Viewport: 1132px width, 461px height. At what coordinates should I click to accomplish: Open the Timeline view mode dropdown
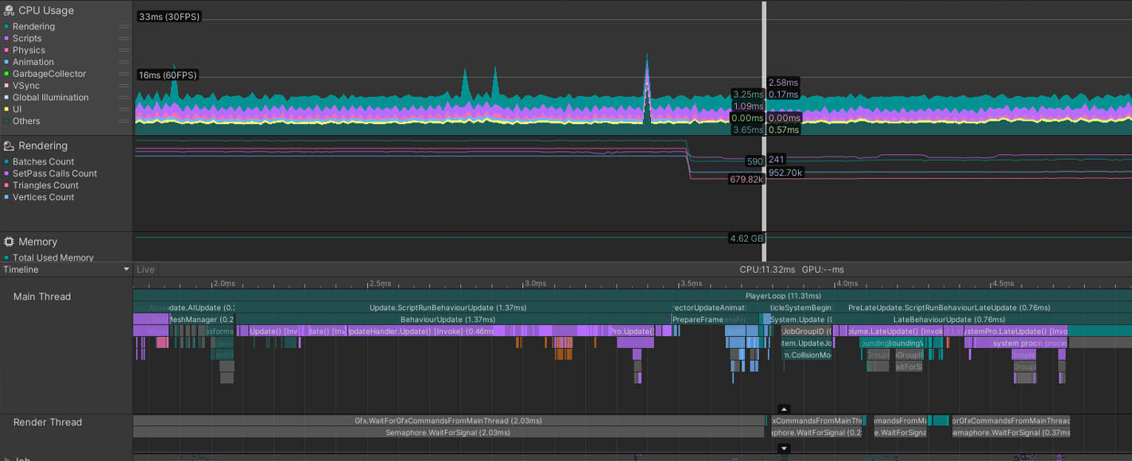click(66, 269)
